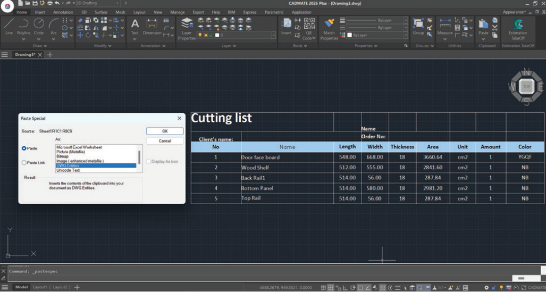This screenshot has width=546, height=292.
Task: Open the Layout1 sheet tab
Action: [40, 287]
